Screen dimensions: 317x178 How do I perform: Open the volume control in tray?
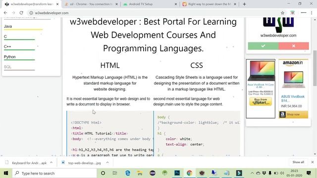[282, 173]
